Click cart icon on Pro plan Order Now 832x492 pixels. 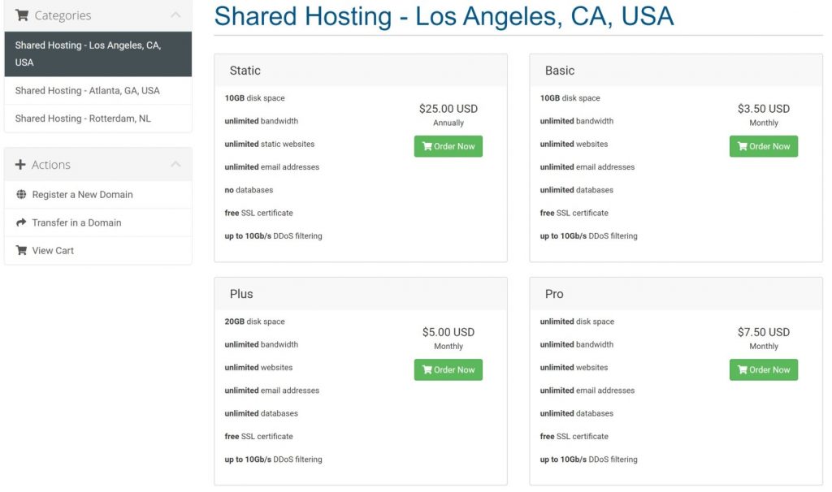tap(743, 369)
